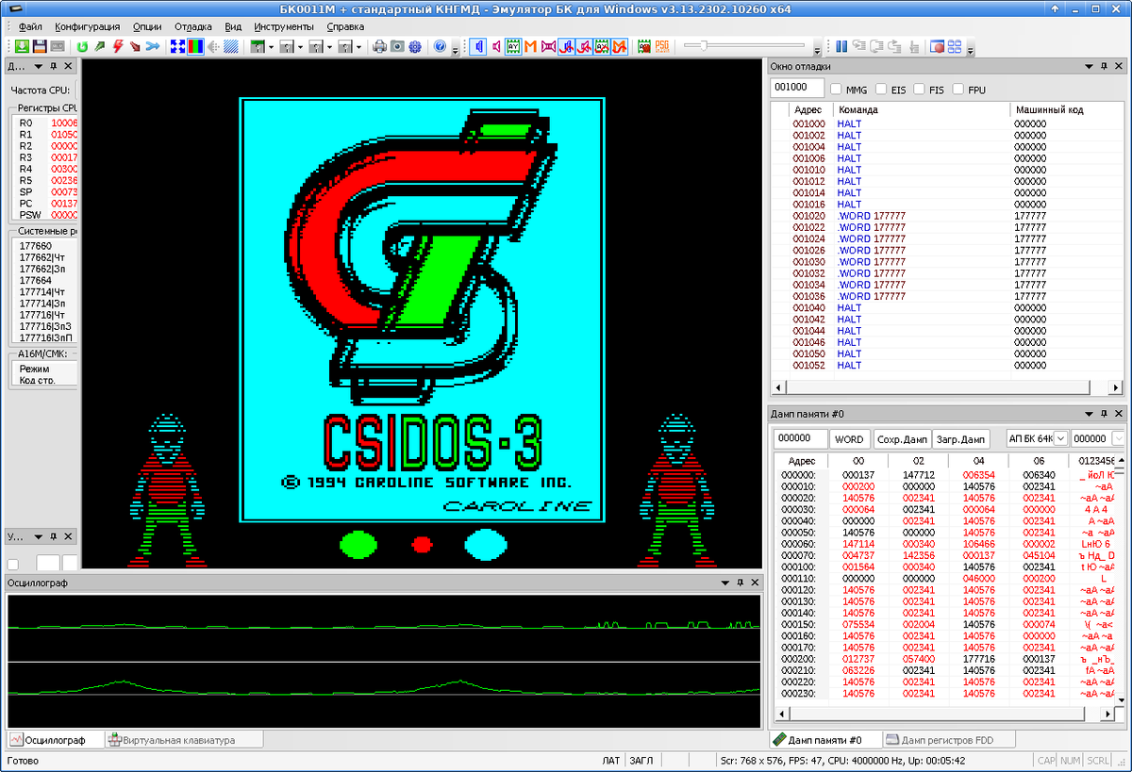The image size is (1132, 772).
Task: Open dropdown of first green monitor icon
Action: click(271, 46)
